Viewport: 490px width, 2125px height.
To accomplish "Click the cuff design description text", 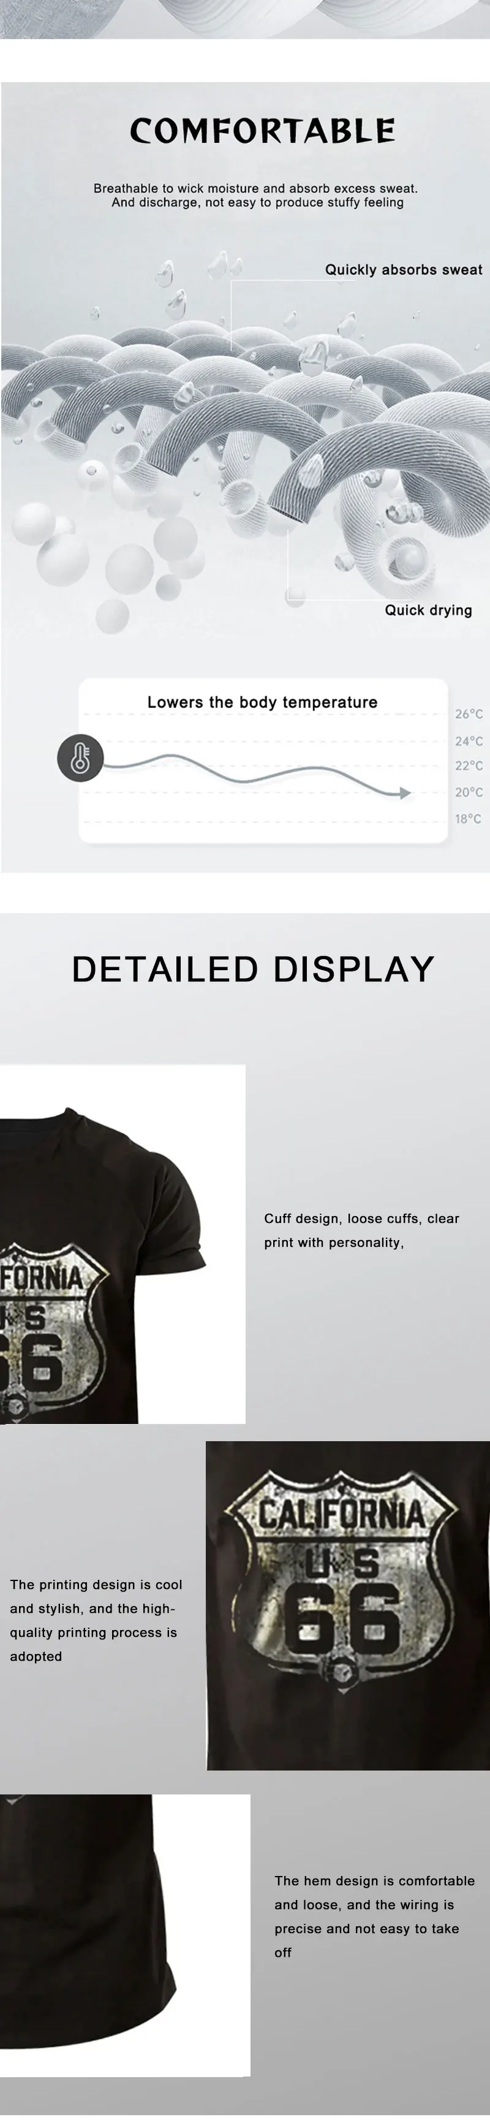I will 361,1230.
